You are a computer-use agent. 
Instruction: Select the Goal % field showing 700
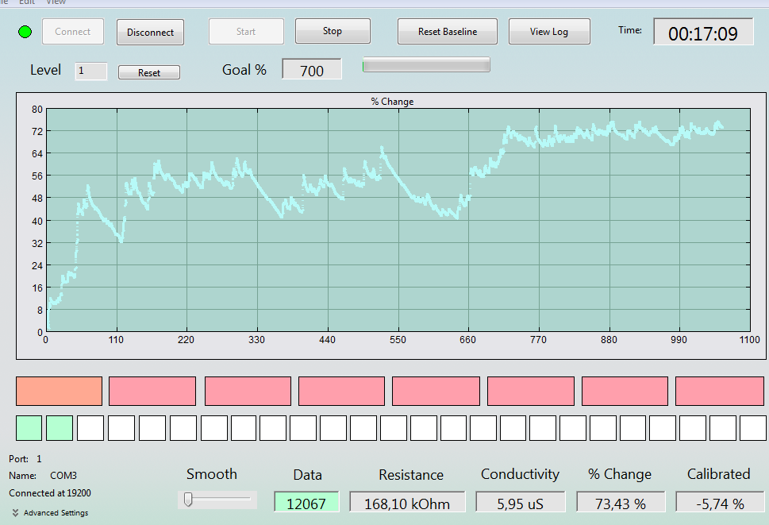coord(312,70)
